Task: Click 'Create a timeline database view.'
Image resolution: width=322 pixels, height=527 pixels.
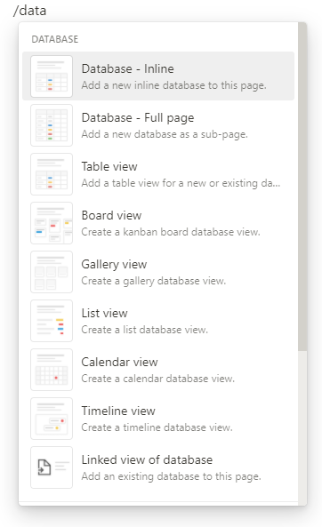Action: point(157,427)
